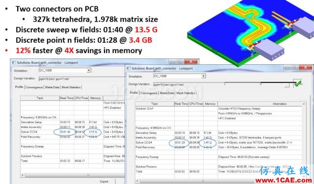Select Total row in right window
314x184 pixels.
click(219, 172)
